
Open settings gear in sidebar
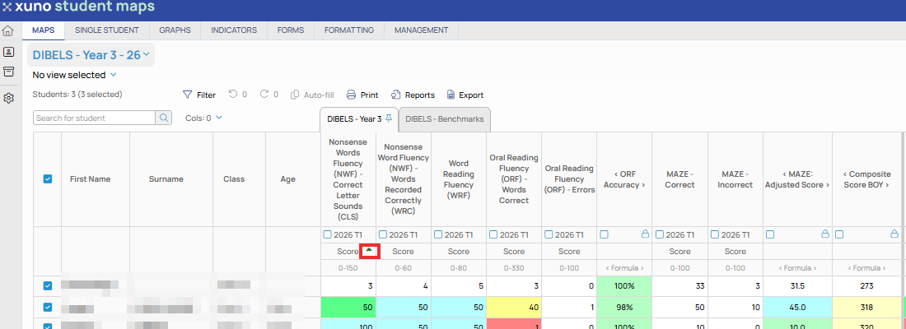tap(8, 98)
